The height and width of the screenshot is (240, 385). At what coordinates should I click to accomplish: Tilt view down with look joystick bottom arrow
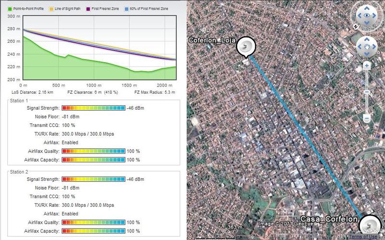tap(367, 23)
